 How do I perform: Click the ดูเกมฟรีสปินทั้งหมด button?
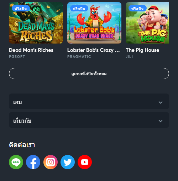[89, 74]
